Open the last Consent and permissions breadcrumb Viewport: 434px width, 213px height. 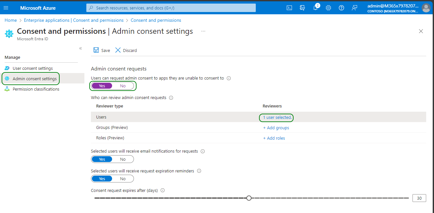[156, 20]
